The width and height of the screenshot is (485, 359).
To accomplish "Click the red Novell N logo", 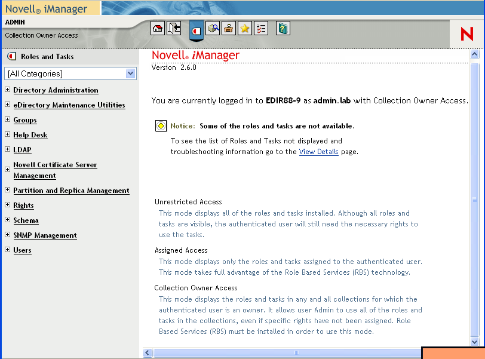I will click(x=466, y=33).
